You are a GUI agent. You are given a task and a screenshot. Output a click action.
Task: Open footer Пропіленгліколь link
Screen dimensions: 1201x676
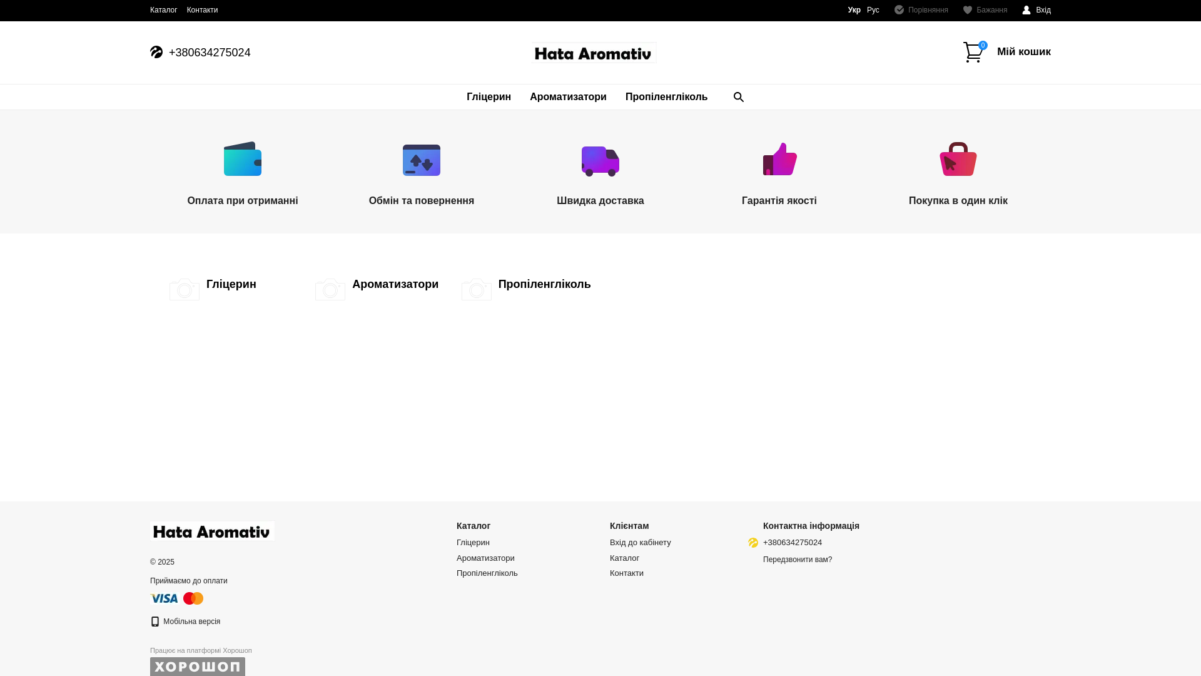(487, 573)
